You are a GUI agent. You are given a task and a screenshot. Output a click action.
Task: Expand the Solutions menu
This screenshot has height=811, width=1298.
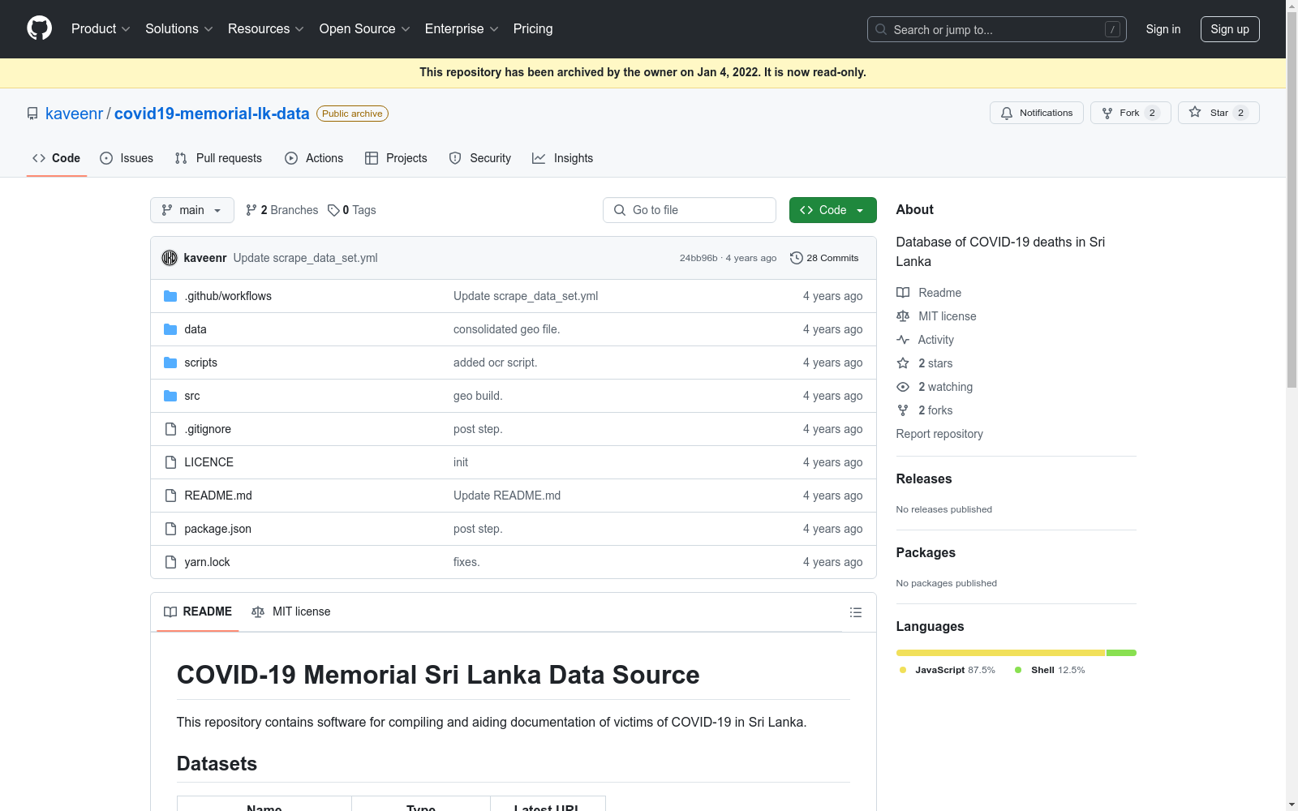coord(179,29)
